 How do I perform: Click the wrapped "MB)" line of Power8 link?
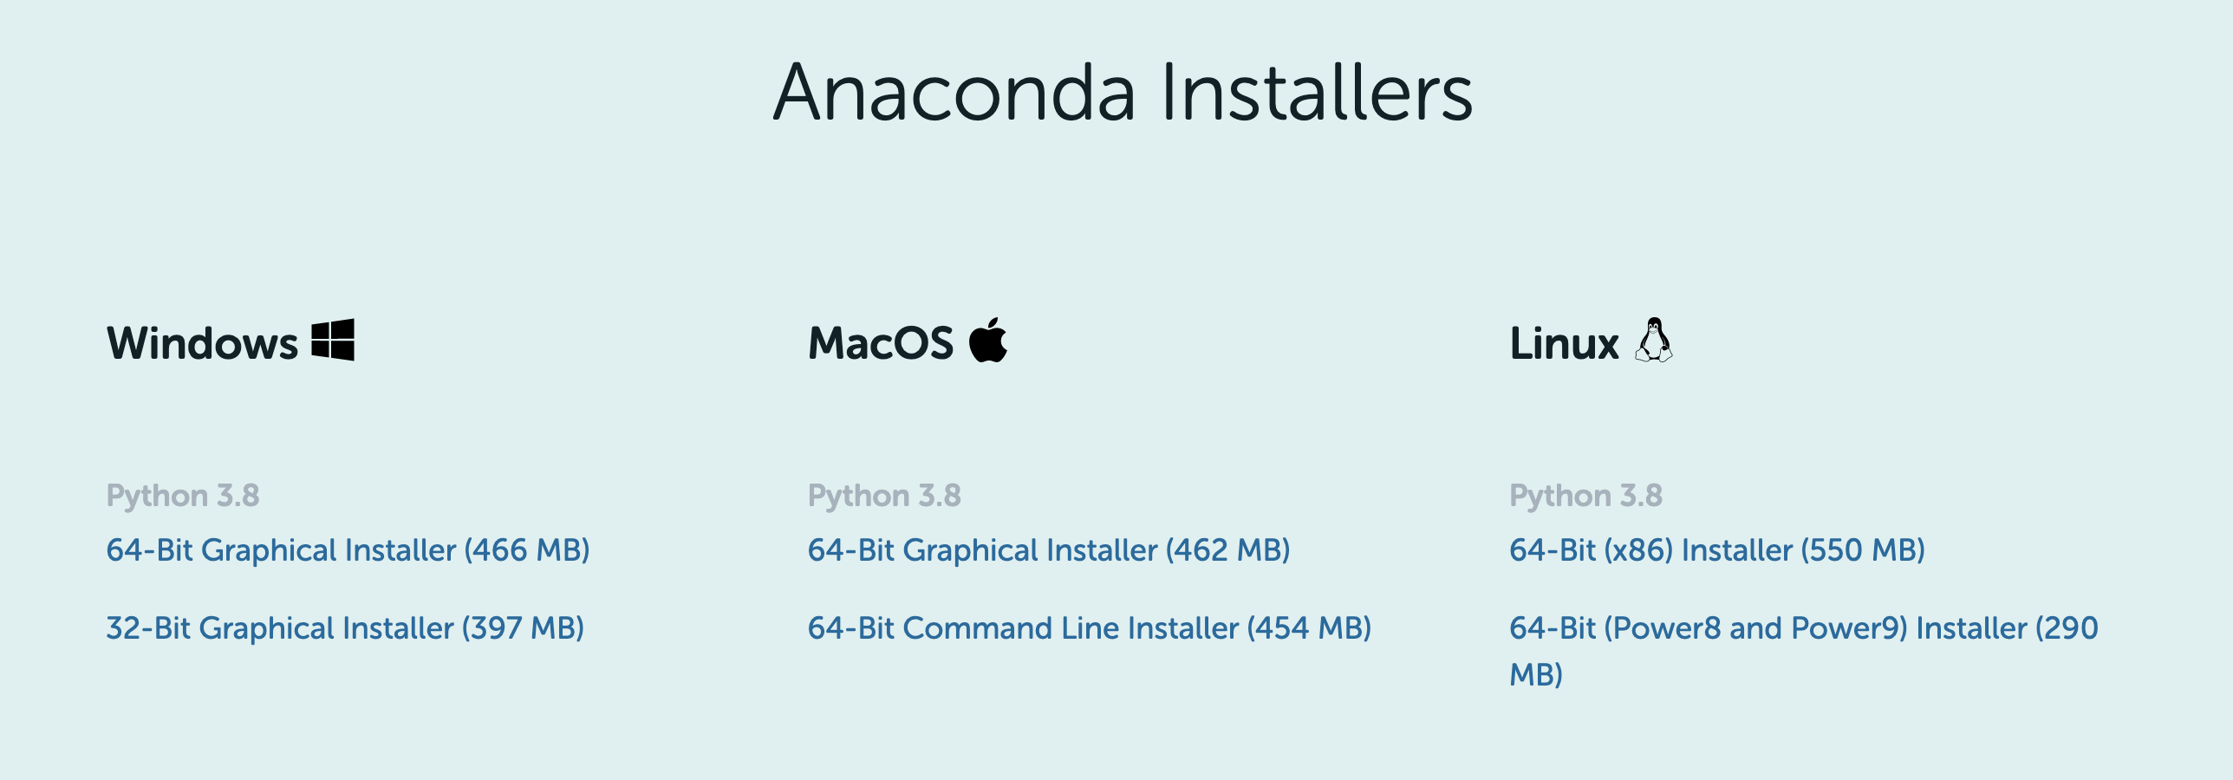click(x=1536, y=674)
